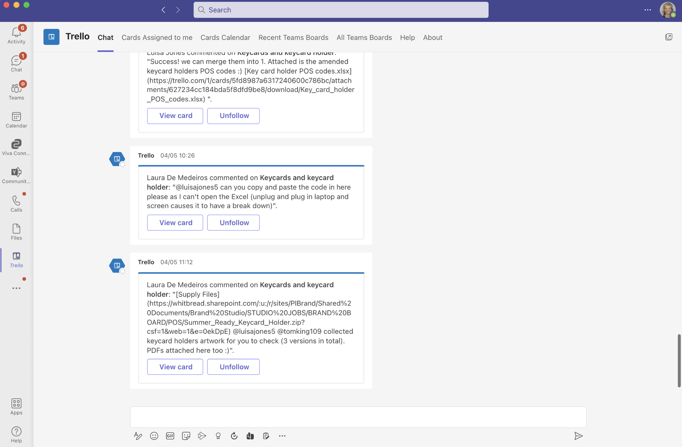This screenshot has width=682, height=447.
Task: Open Files in the left sidebar
Action: pos(16,232)
